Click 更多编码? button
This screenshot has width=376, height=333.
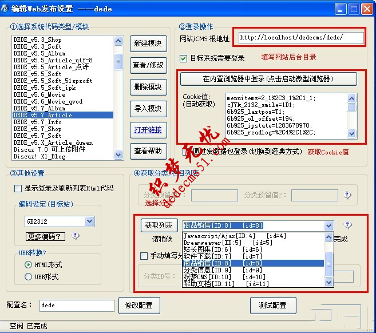coord(45,236)
